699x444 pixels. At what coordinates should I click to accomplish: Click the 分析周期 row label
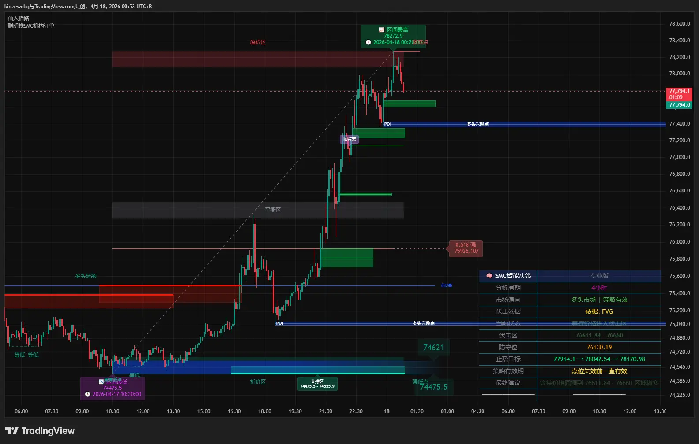[x=508, y=288]
